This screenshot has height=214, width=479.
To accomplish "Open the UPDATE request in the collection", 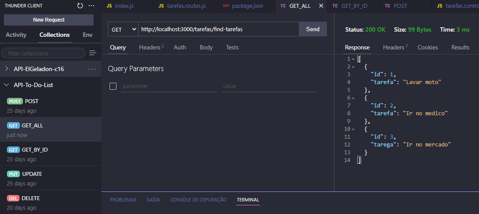I will click(51, 178).
